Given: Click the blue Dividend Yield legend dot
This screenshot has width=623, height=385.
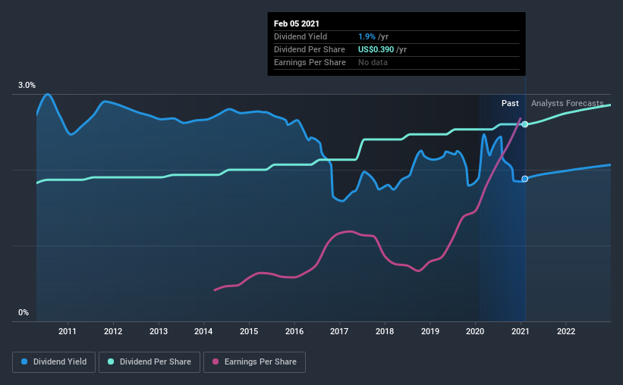Looking at the screenshot, I should click(x=24, y=362).
